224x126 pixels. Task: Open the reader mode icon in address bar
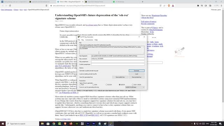161,6
